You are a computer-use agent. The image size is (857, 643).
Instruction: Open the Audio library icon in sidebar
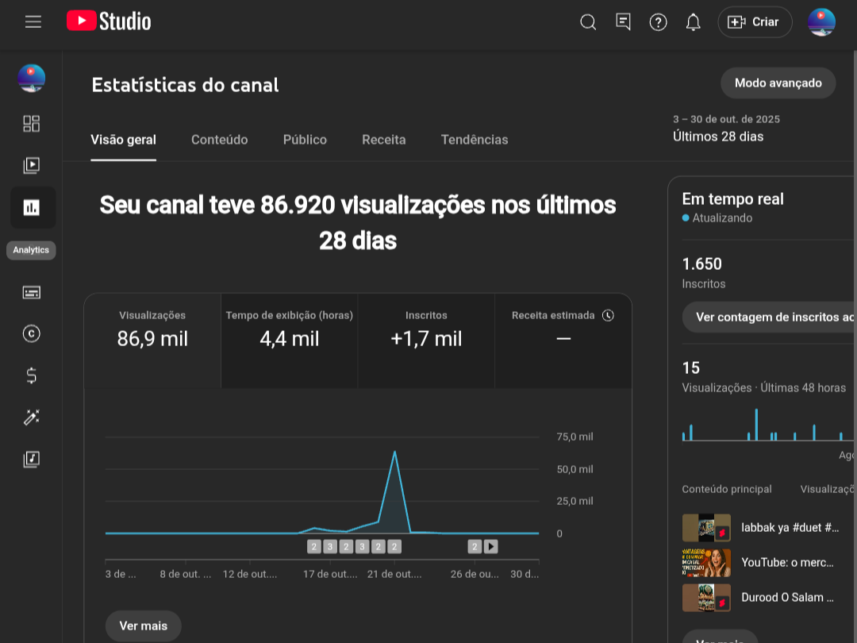tap(31, 459)
